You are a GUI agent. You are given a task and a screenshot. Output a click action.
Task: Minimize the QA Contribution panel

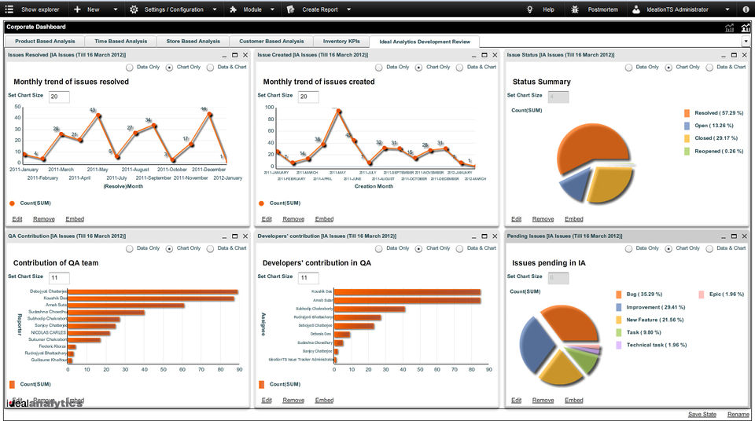click(224, 236)
